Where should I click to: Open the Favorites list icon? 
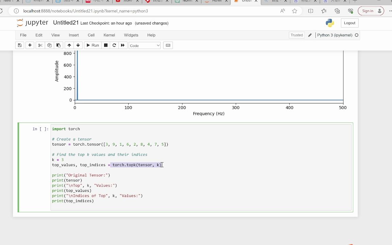324,11
